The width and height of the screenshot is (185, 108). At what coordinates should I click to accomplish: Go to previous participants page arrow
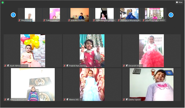tap(13, 15)
